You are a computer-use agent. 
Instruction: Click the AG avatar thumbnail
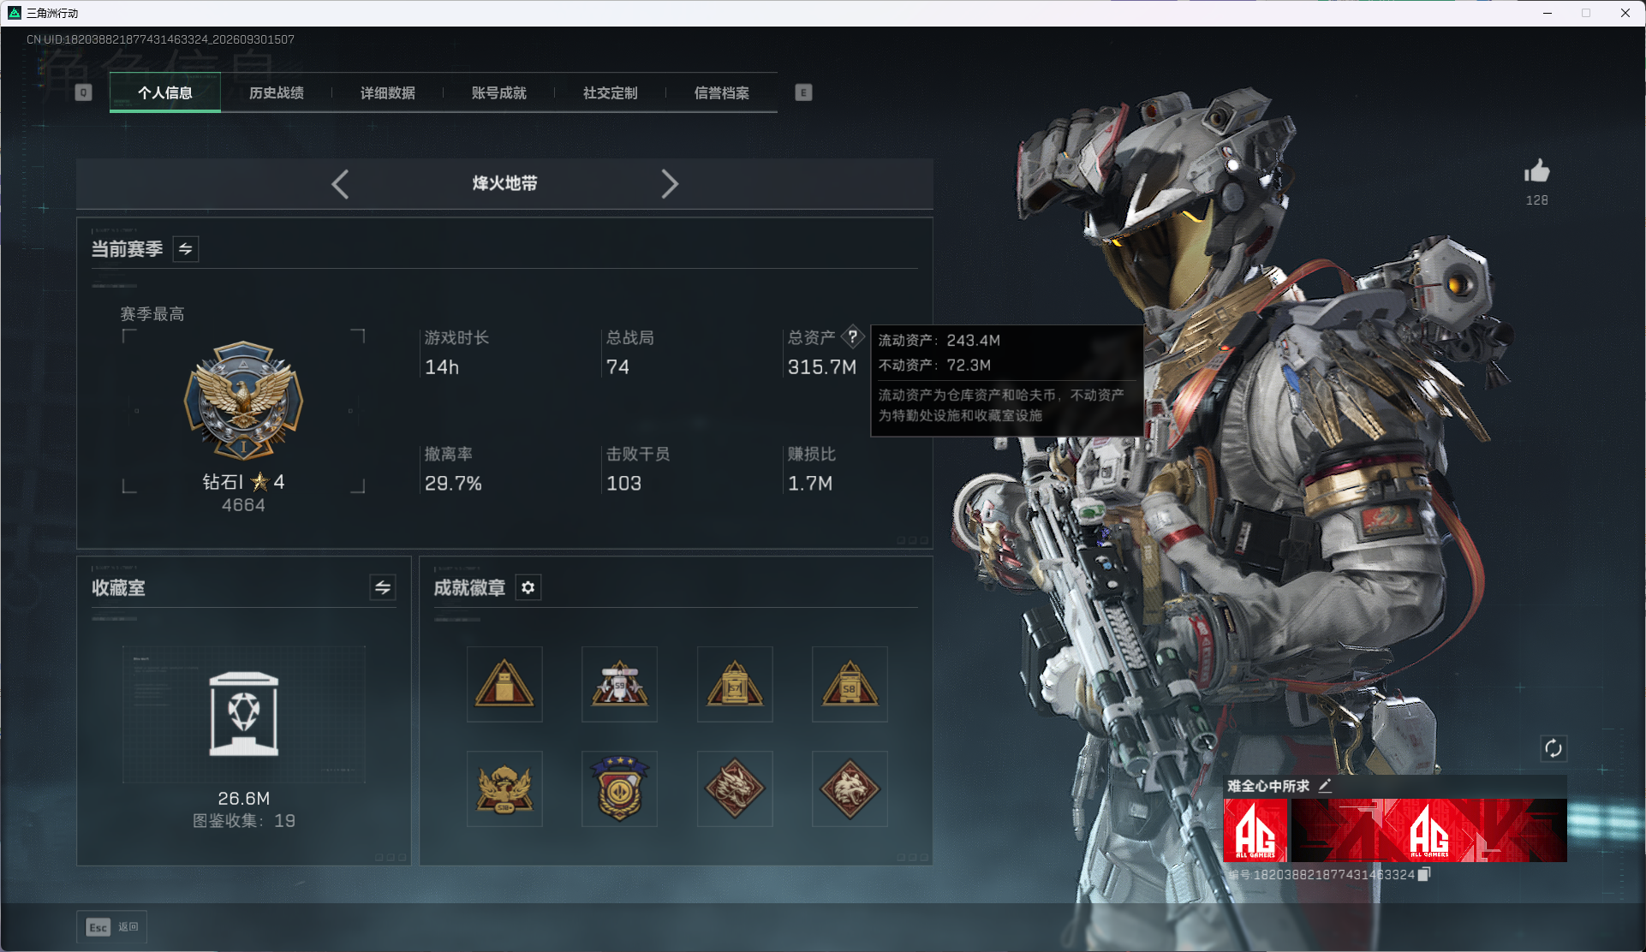pyautogui.click(x=1255, y=830)
